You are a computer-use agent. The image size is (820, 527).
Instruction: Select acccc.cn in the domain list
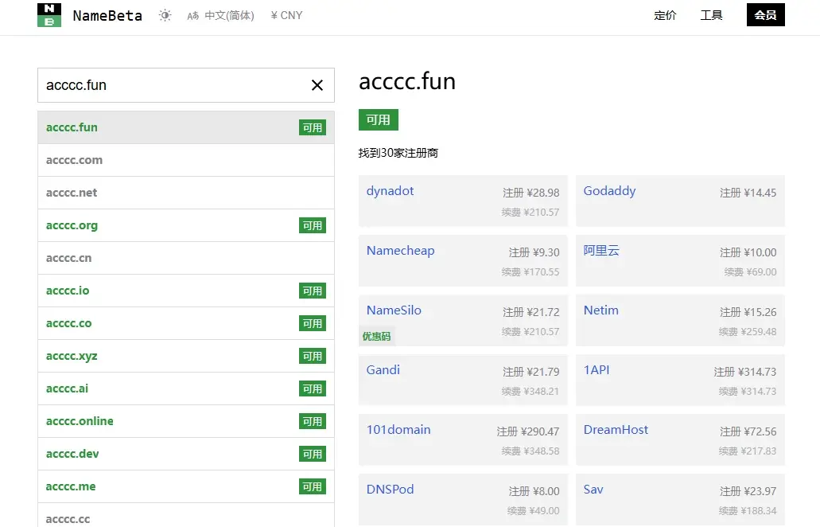[x=185, y=258]
